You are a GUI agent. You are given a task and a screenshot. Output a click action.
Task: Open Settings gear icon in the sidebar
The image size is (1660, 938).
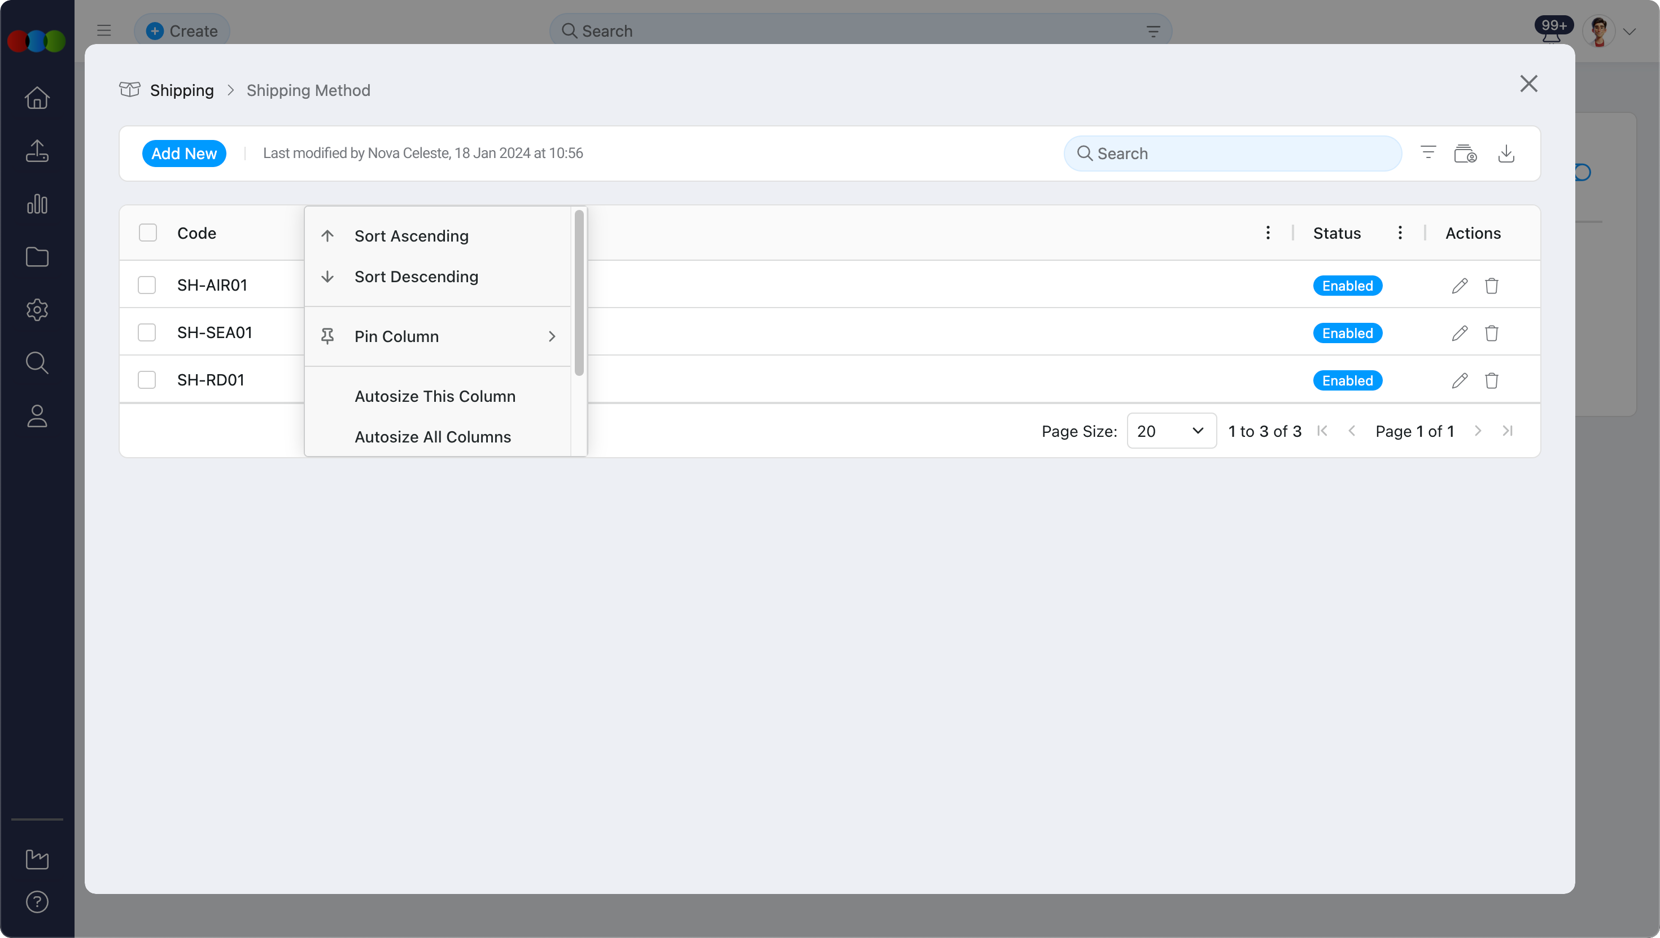tap(37, 310)
